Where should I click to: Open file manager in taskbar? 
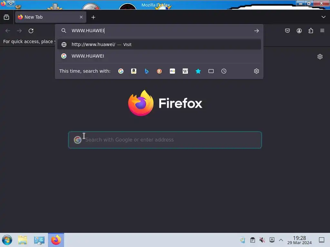(23, 240)
